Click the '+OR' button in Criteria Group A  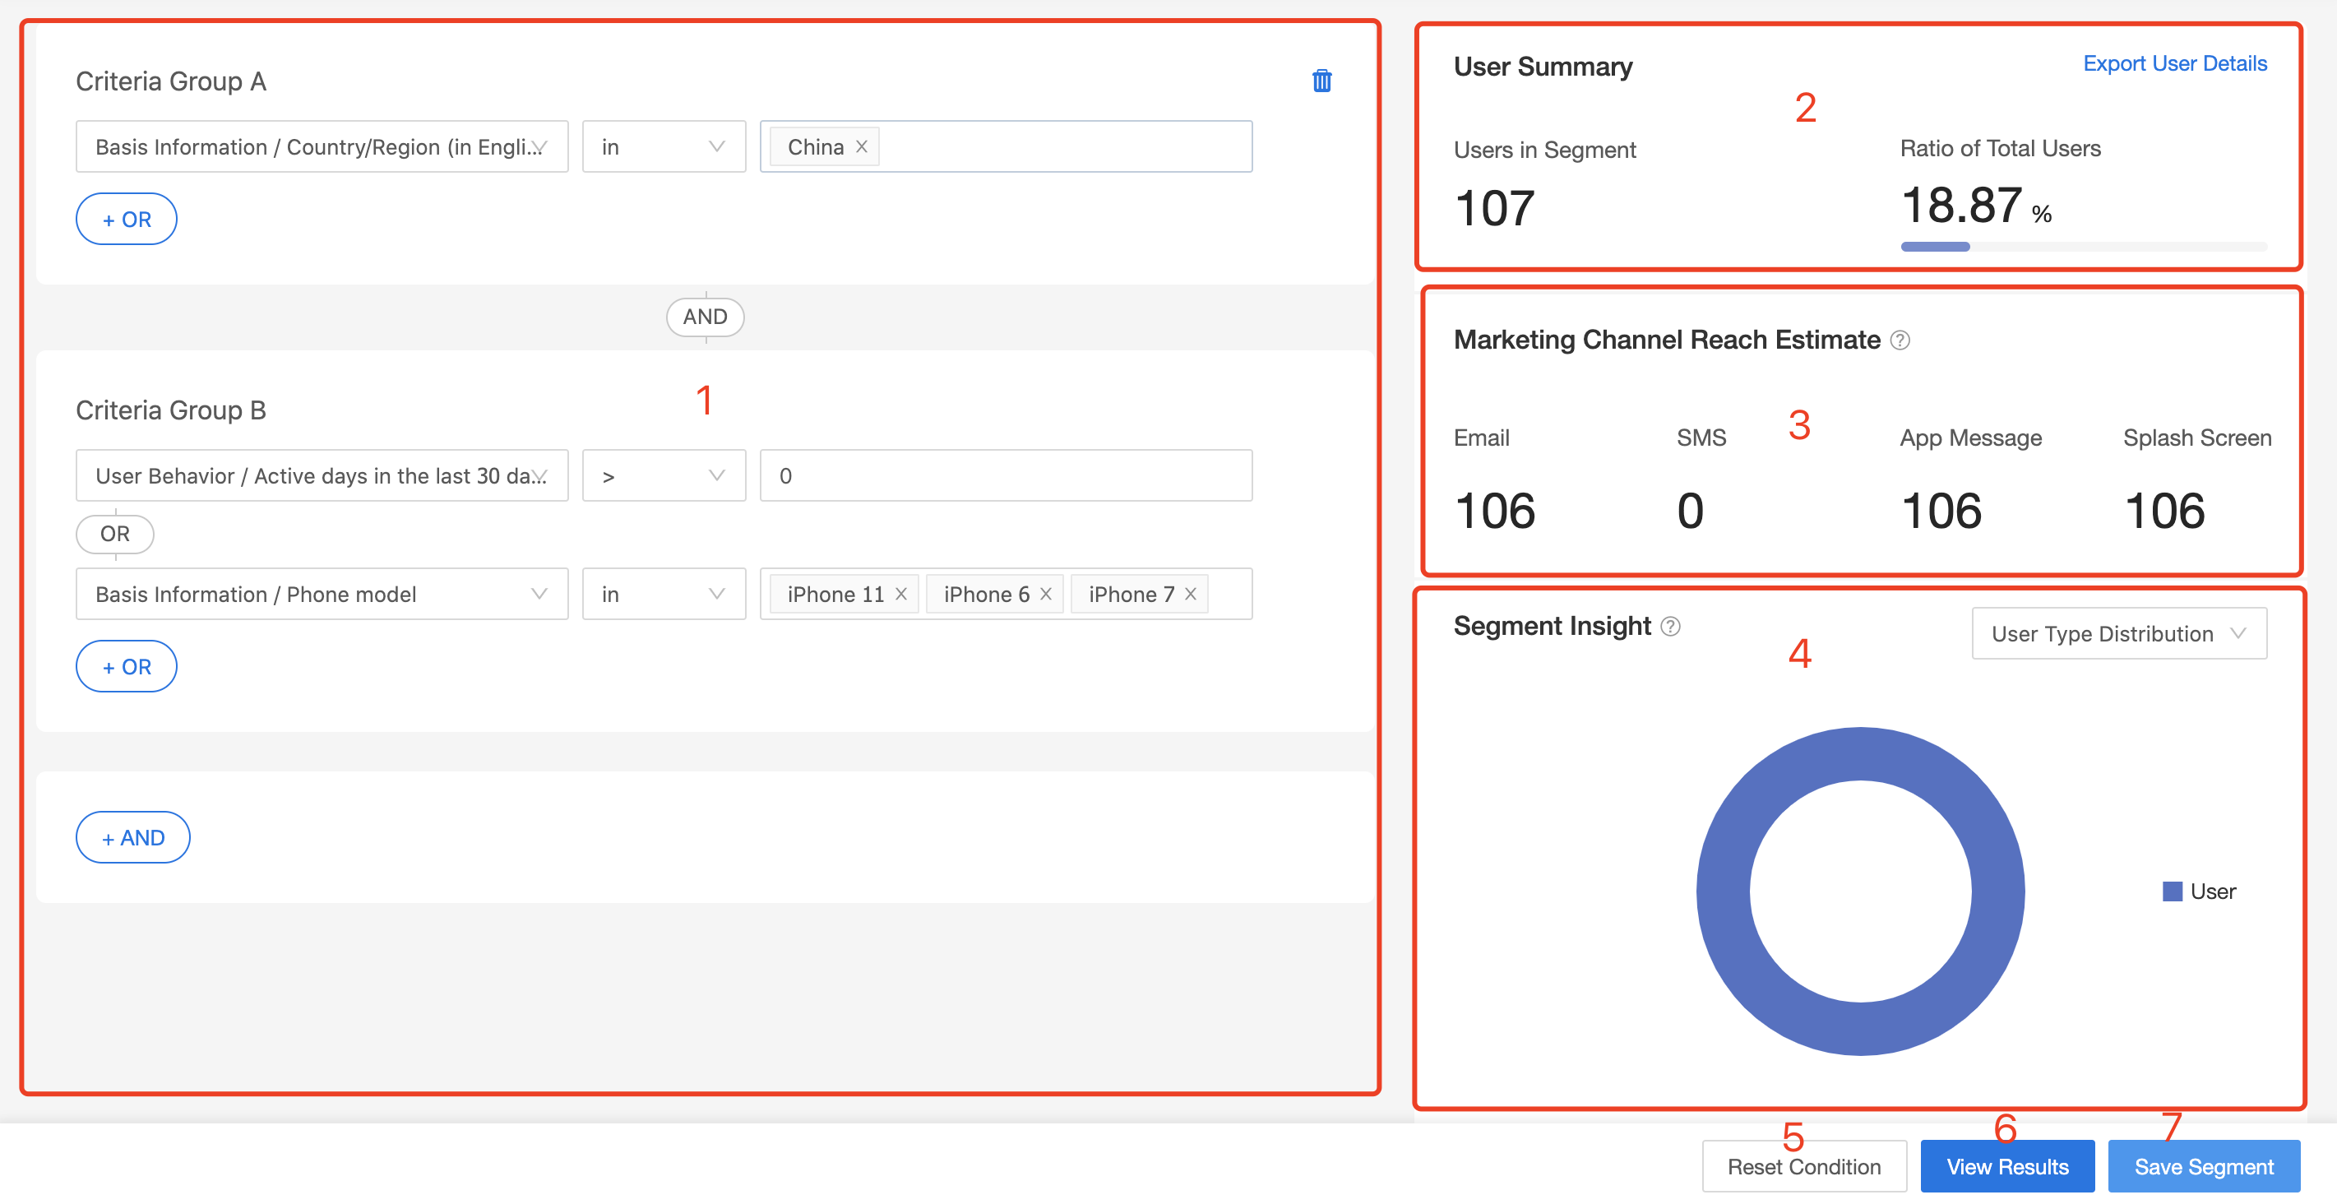tap(126, 218)
